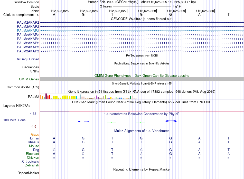This screenshot has width=244, height=179.
Task: Select the light-blue PALM2AKAP2 transcript label
Action: (x=28, y=31)
